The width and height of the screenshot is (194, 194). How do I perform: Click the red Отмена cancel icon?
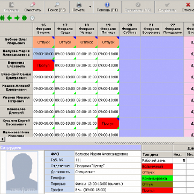[188, 5]
